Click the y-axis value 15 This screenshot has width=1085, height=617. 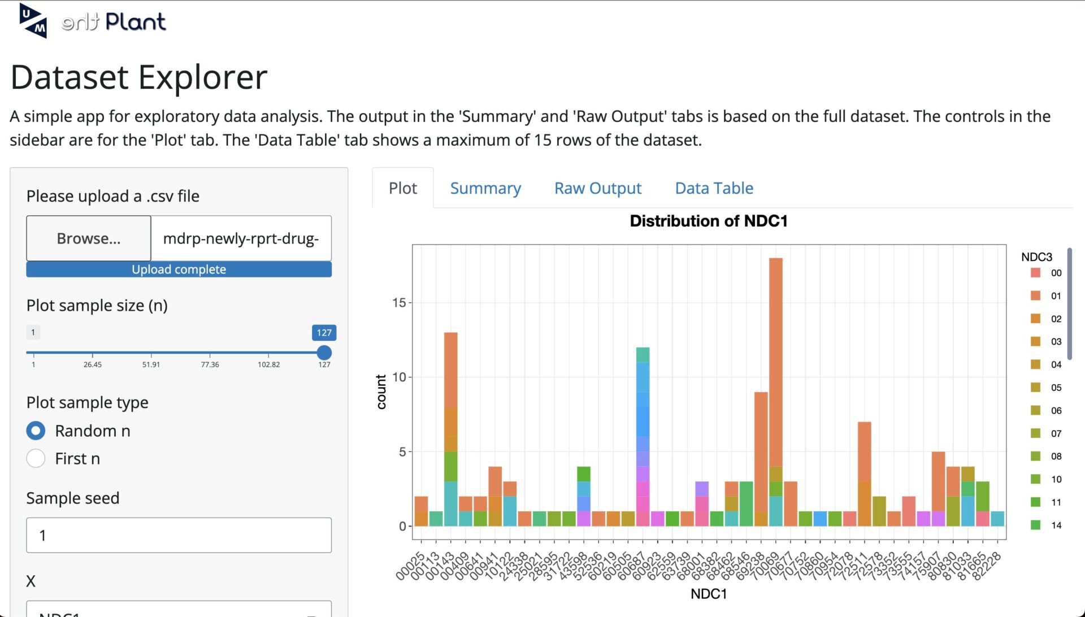click(x=399, y=303)
